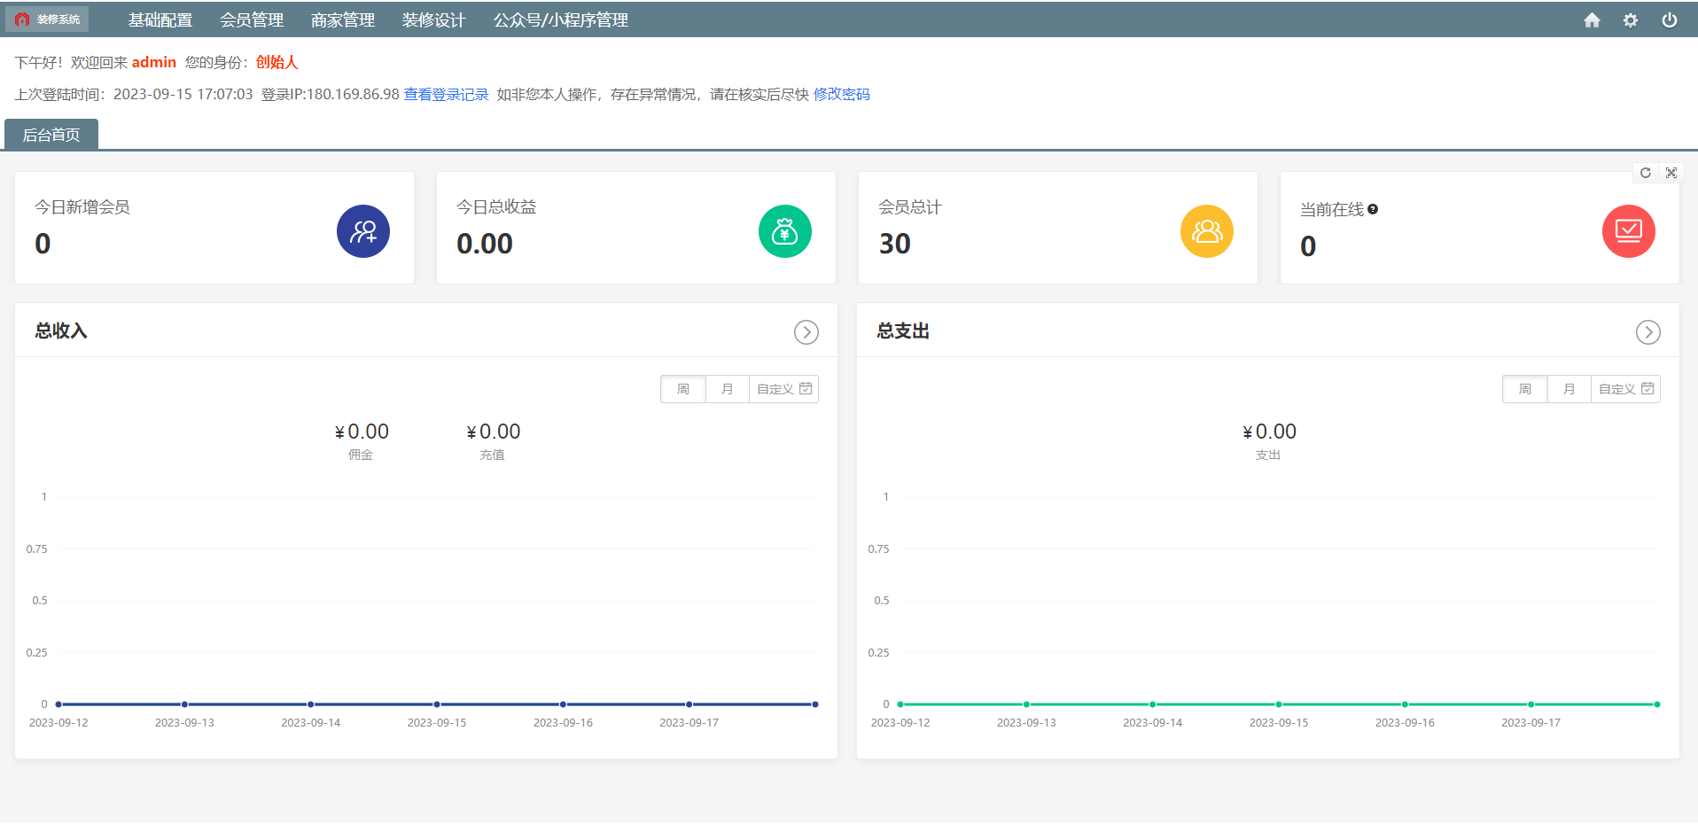The width and height of the screenshot is (1698, 832).
Task: Click help icon beside 当前在线
Action: click(x=1373, y=209)
